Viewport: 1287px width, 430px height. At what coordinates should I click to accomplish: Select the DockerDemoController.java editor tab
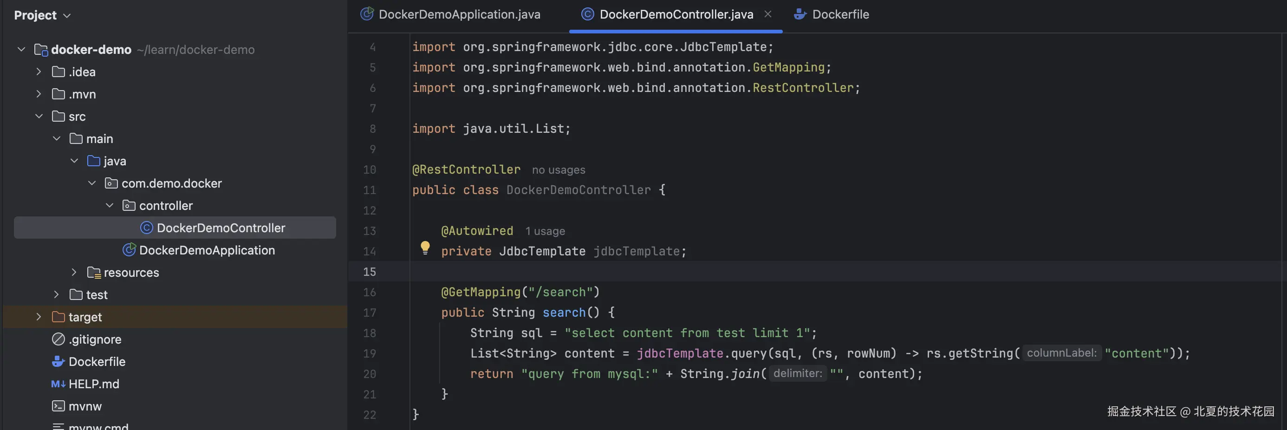point(676,14)
